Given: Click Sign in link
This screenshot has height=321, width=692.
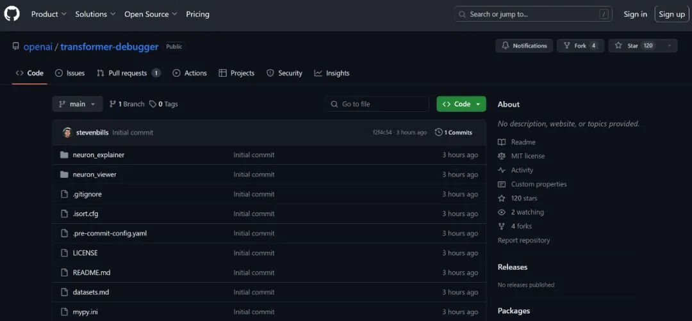Looking at the screenshot, I should tap(635, 14).
